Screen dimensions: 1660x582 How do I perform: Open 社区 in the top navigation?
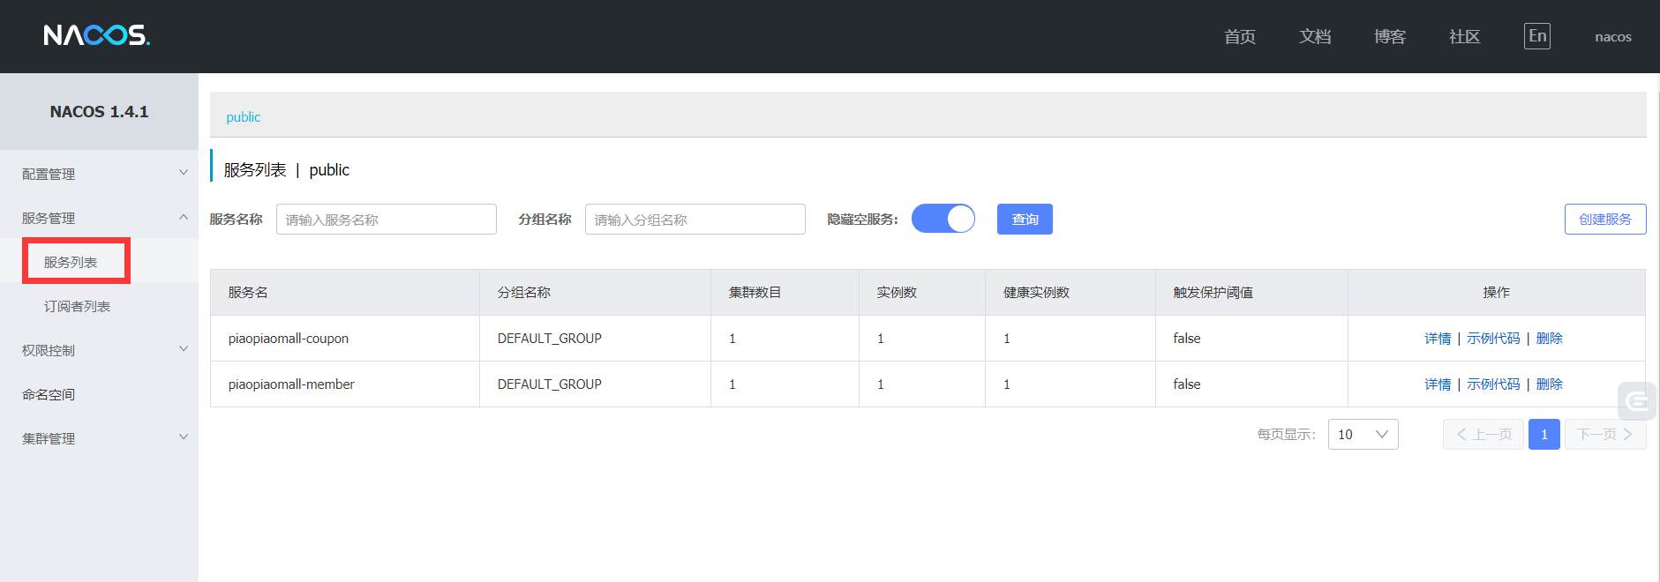point(1465,36)
